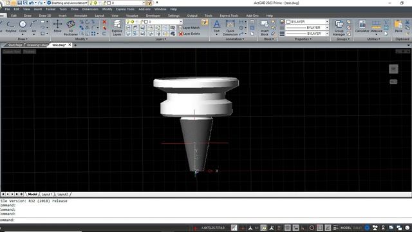The width and height of the screenshot is (412, 232).
Task: Select the Circle drawing tool
Action: point(23,27)
